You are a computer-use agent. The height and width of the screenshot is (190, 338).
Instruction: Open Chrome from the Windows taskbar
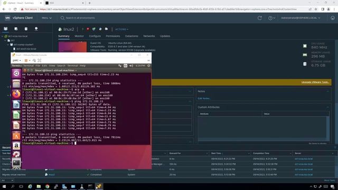tap(47, 186)
